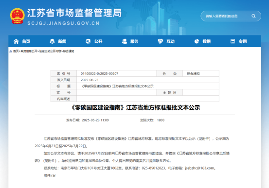The height and width of the screenshot is (188, 269).
Task: Click the small breadcrumb home icon
Action: 11,51
